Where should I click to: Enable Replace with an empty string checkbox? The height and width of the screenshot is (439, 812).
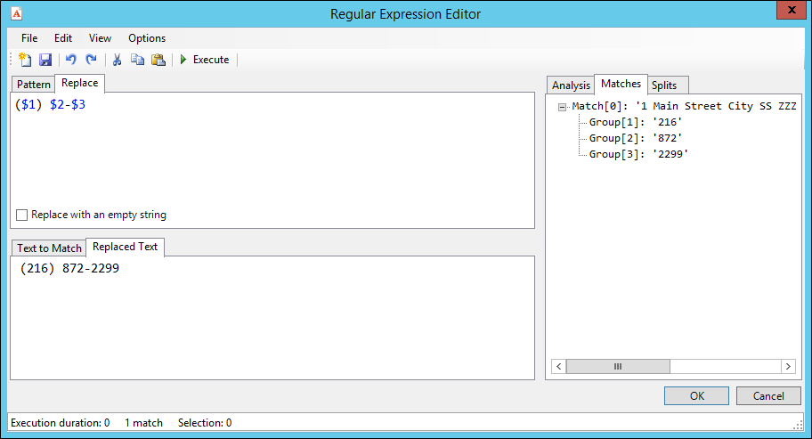click(21, 215)
